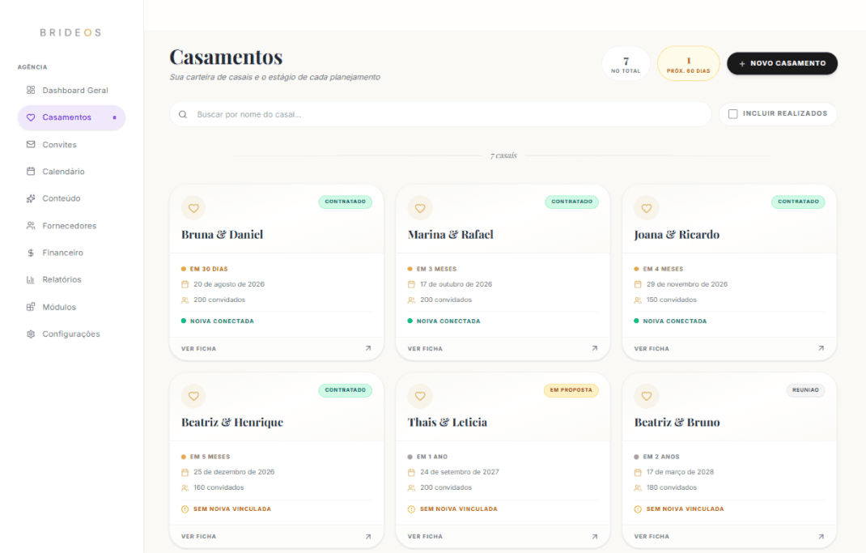Click Ver Ficha on Bruna & Daniel card
The width and height of the screenshot is (866, 553).
[276, 349]
